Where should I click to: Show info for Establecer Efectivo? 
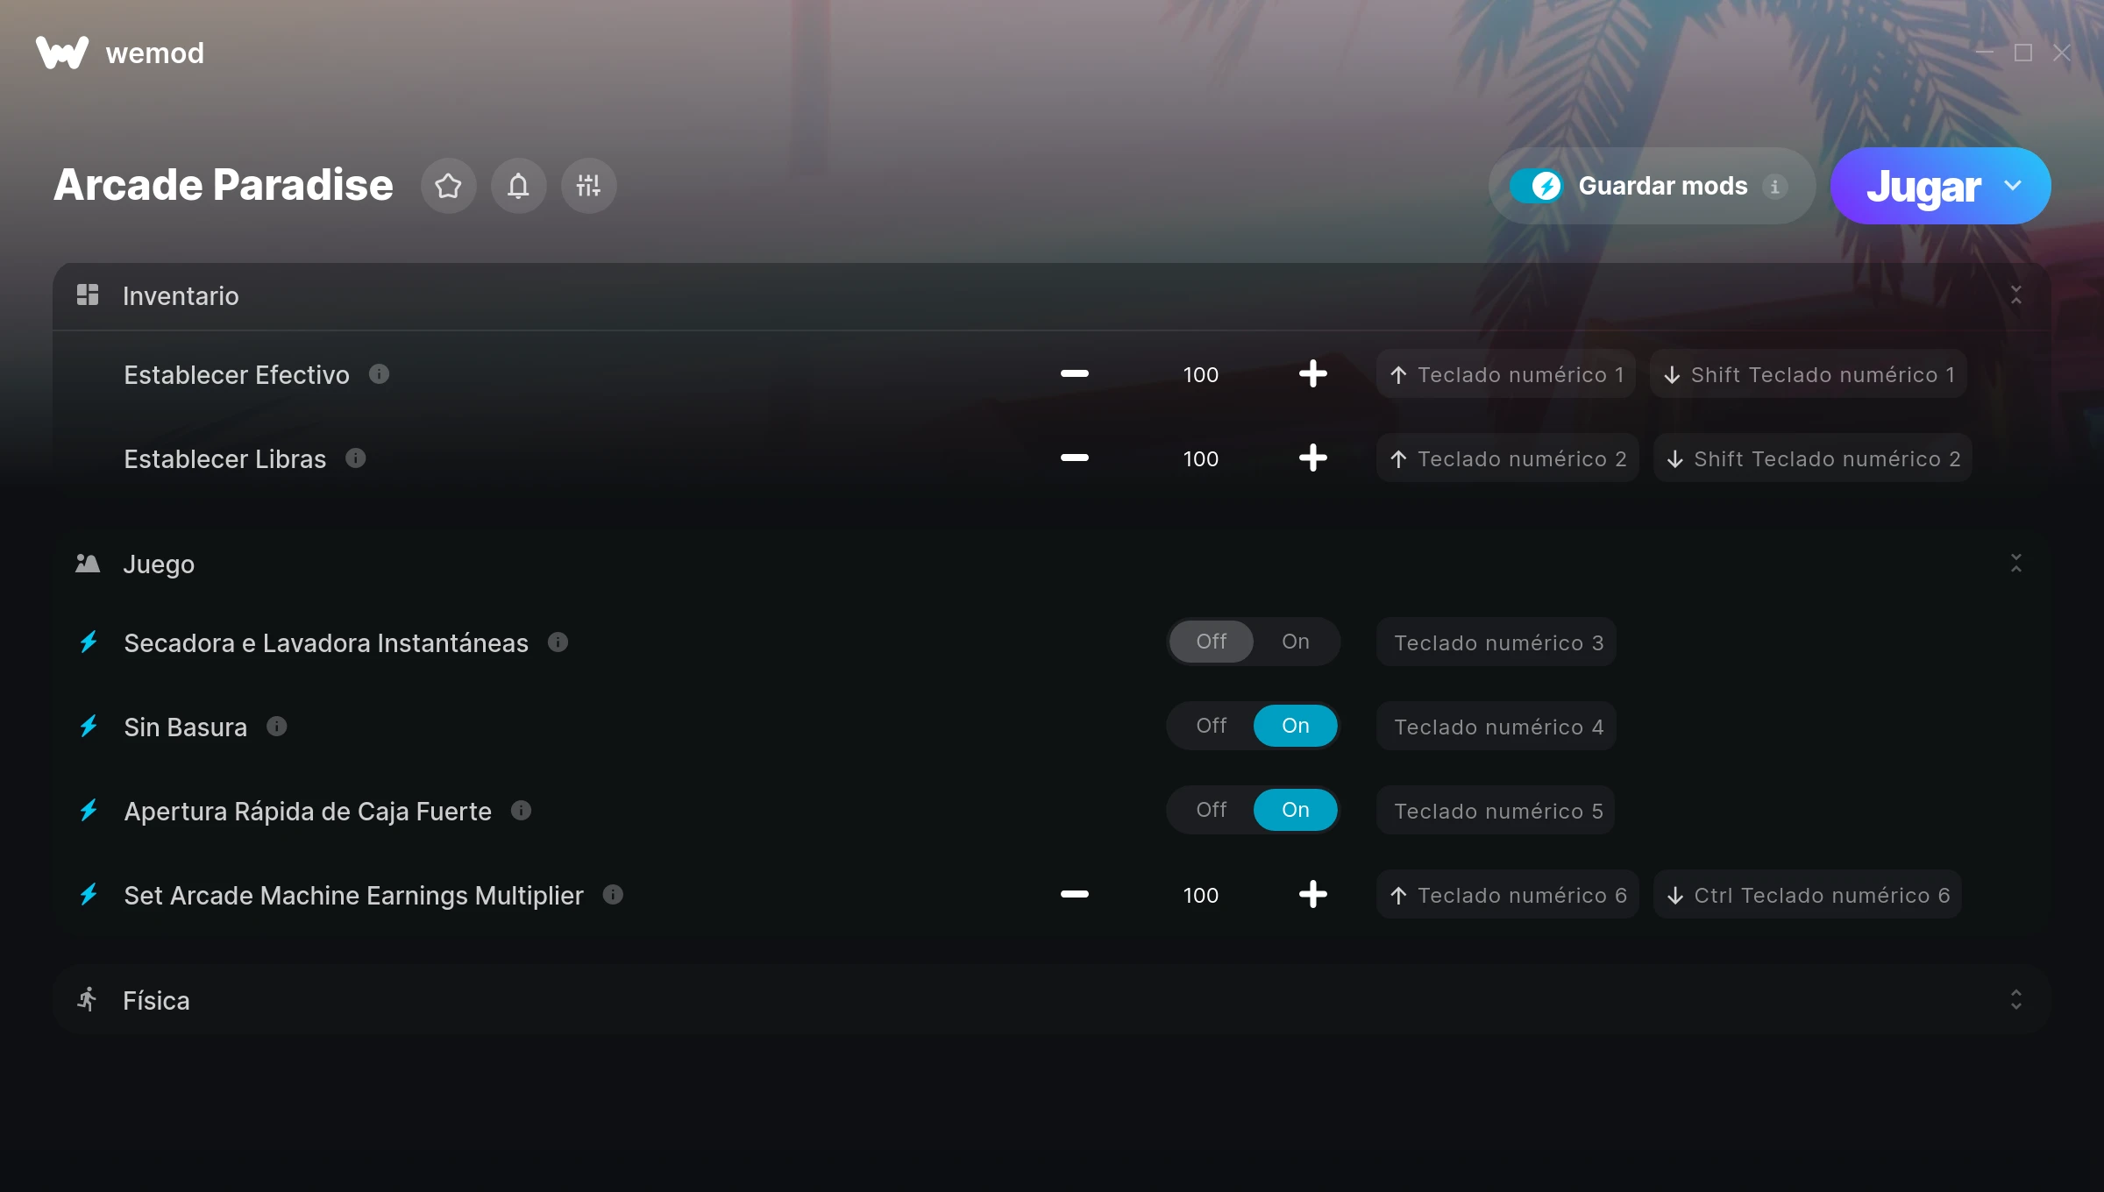(x=379, y=374)
